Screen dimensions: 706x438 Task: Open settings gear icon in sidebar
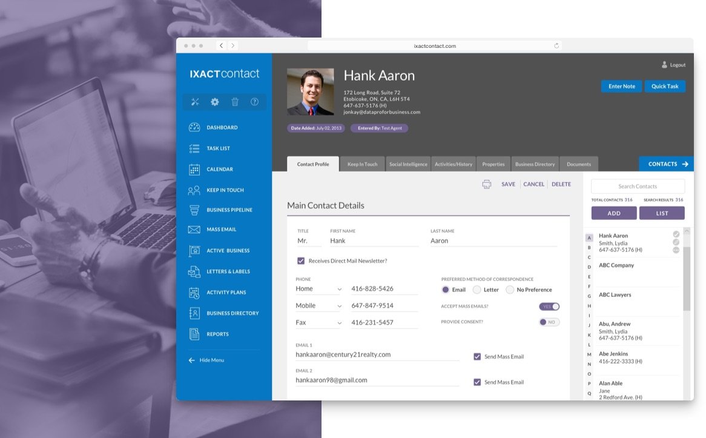point(214,102)
